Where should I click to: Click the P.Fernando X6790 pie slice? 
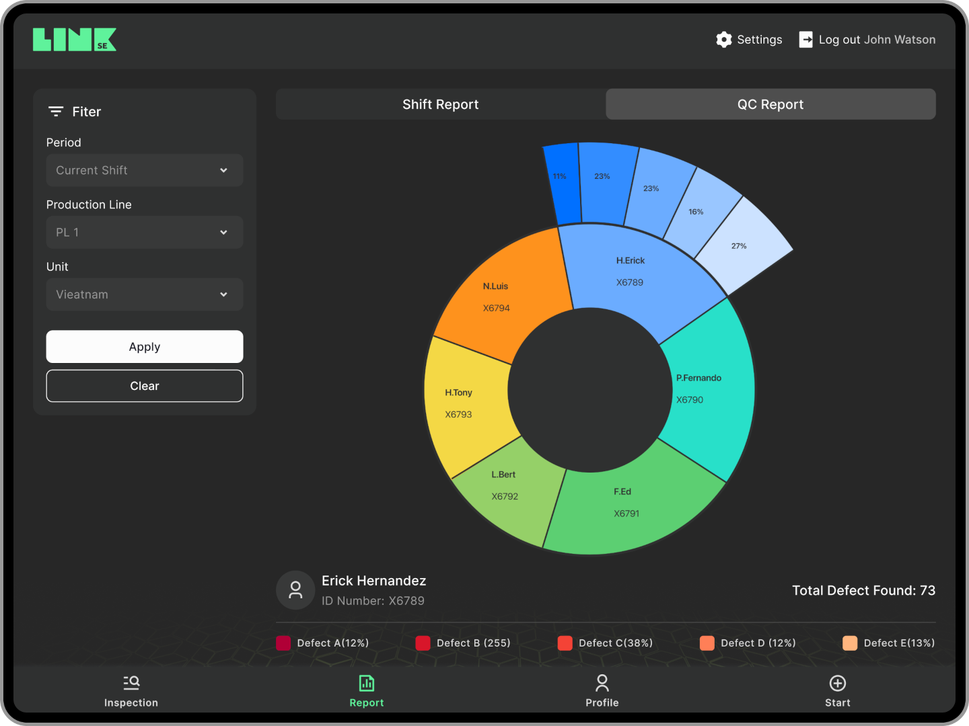(700, 389)
